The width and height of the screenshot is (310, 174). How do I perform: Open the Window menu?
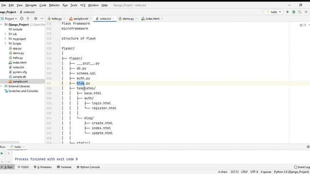click(93, 5)
